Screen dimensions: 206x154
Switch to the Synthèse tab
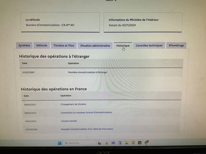click(x=24, y=45)
